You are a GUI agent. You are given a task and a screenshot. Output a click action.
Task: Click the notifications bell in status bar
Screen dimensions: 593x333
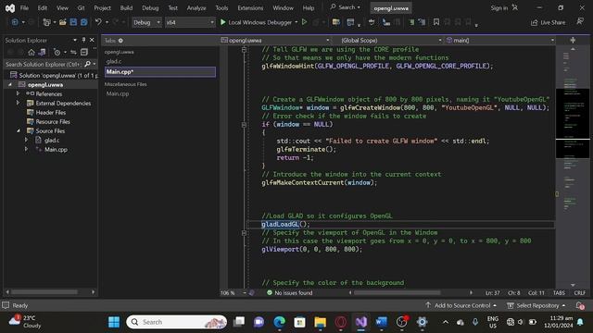(580, 305)
